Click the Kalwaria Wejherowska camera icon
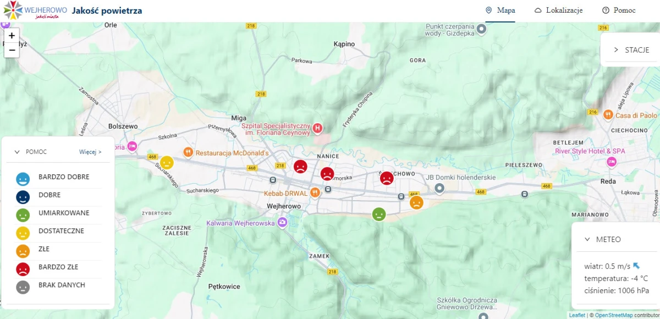This screenshot has height=319, width=660. click(282, 222)
